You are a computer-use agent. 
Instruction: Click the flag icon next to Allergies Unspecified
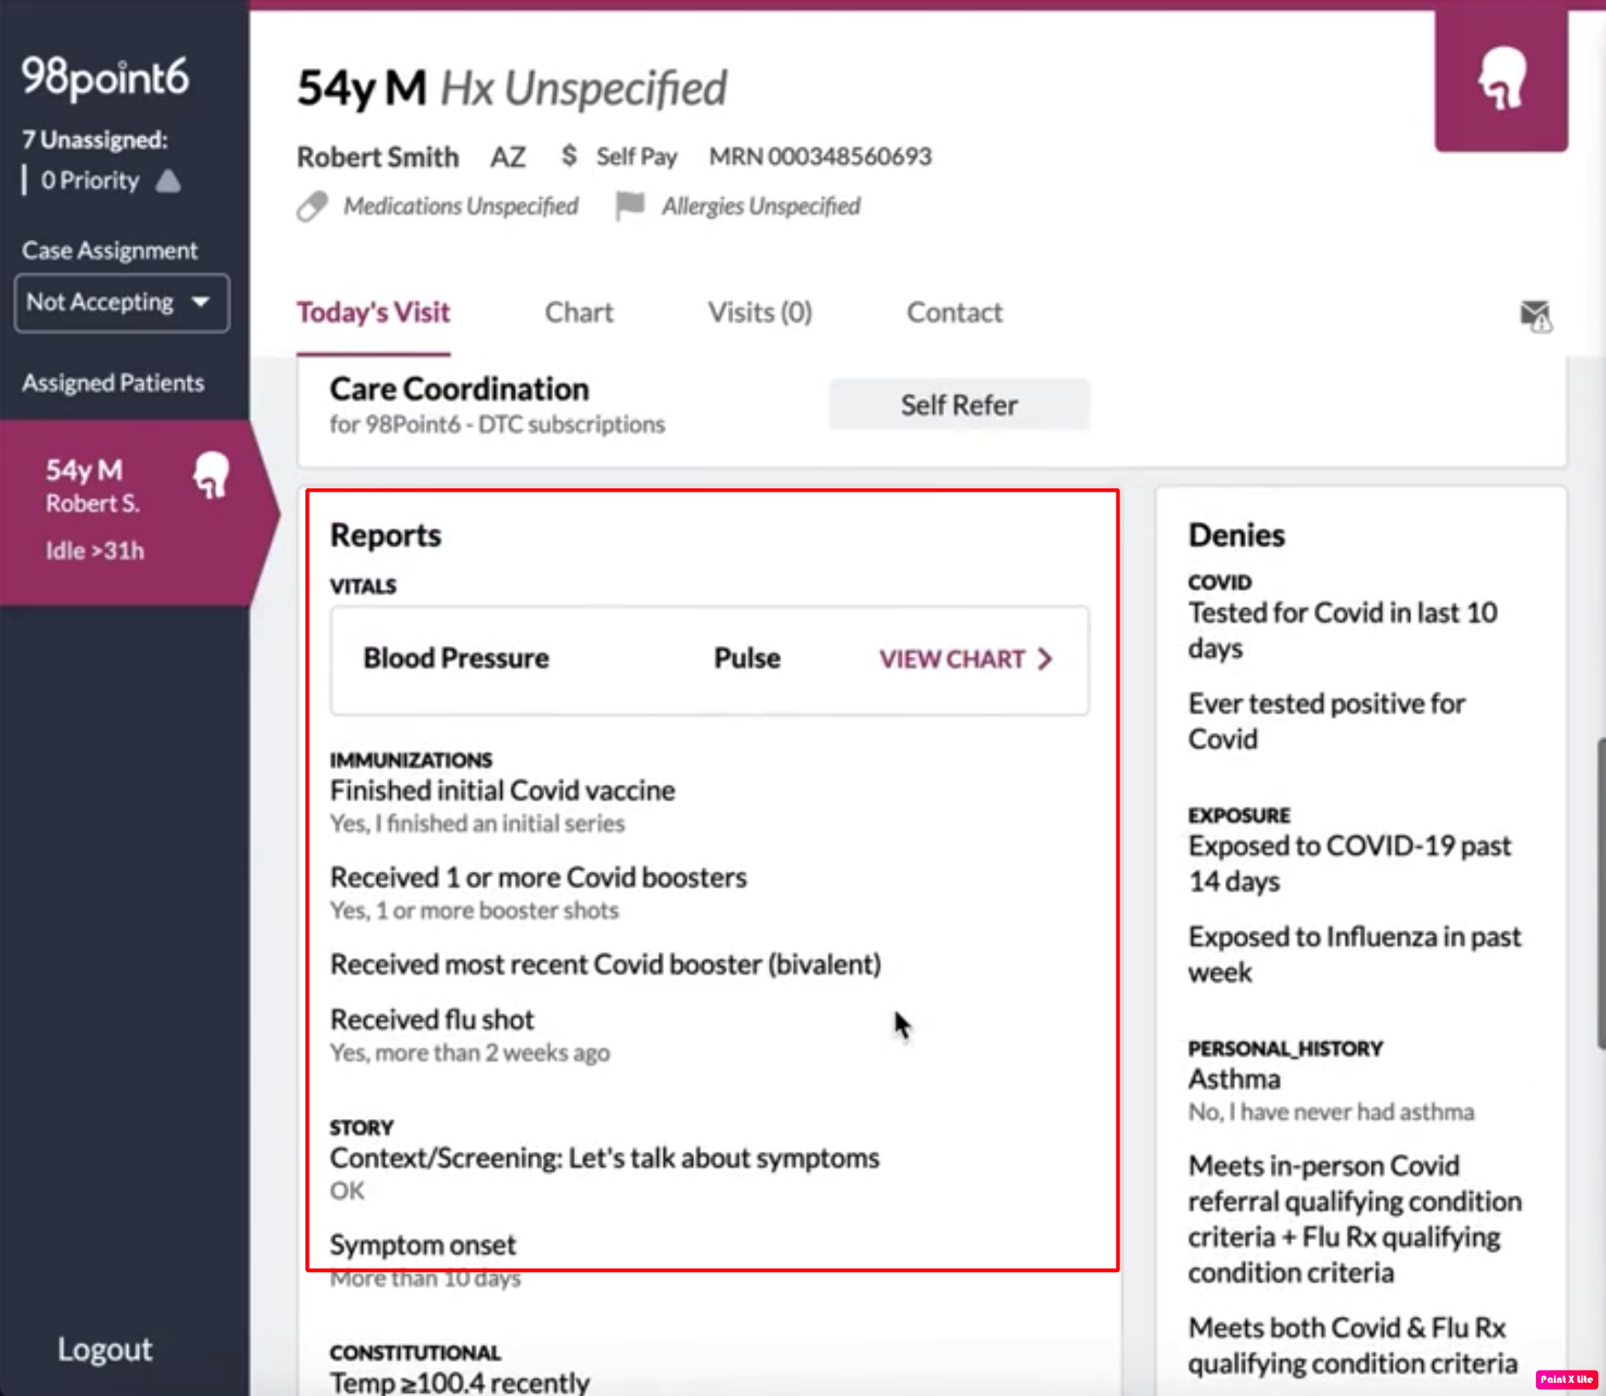[630, 206]
